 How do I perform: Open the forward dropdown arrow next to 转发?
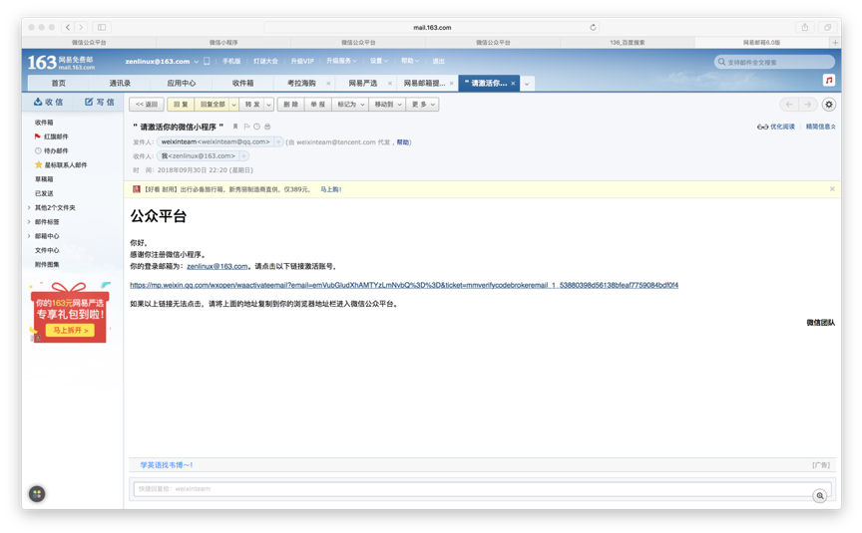(268, 105)
